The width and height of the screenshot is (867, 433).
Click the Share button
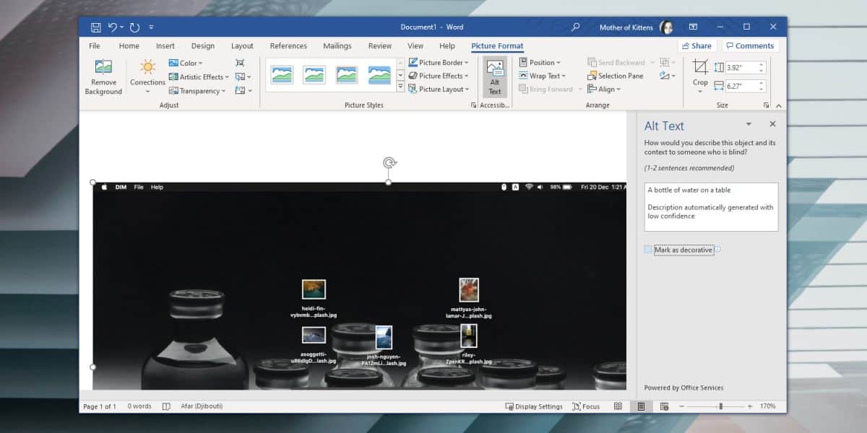[696, 45]
